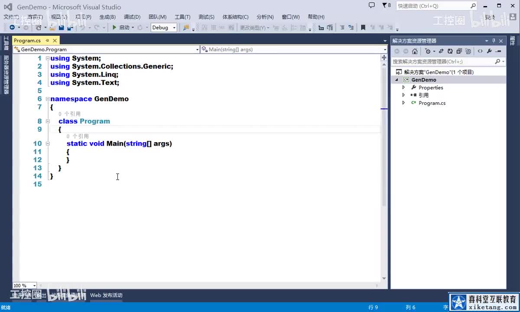The image size is (520, 312).
Task: Click the pending changes filter clock icon
Action: (x=428, y=51)
